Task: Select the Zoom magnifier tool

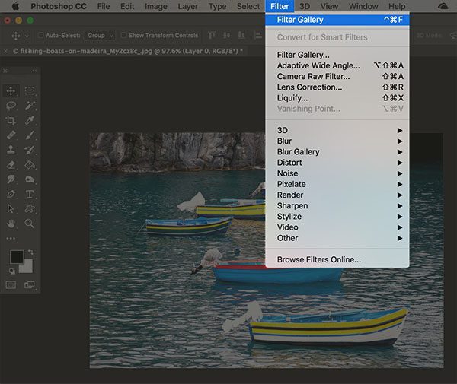Action: pyautogui.click(x=30, y=224)
